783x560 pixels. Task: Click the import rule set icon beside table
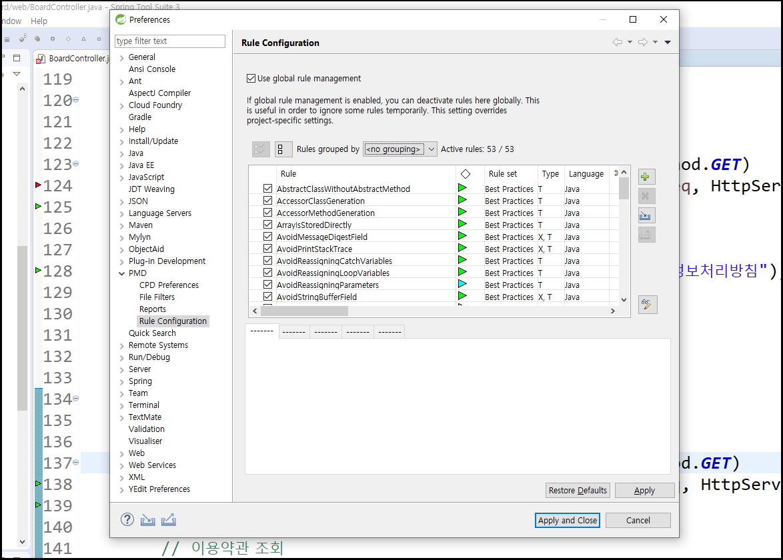646,215
